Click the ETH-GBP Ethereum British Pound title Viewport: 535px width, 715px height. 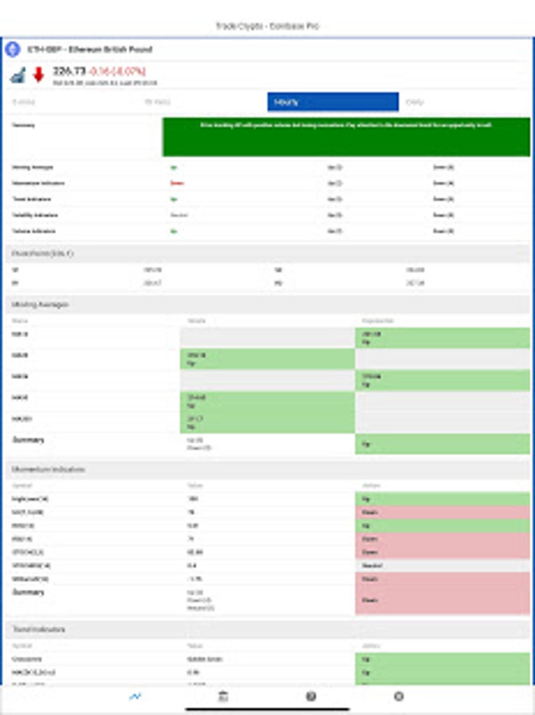click(90, 49)
